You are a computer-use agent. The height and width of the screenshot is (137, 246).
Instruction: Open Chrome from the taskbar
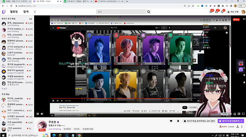pos(79,135)
